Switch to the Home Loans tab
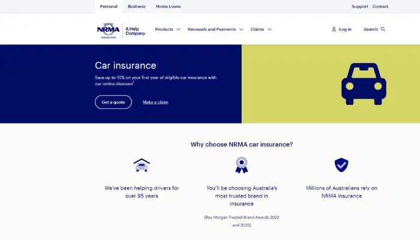 168,7
